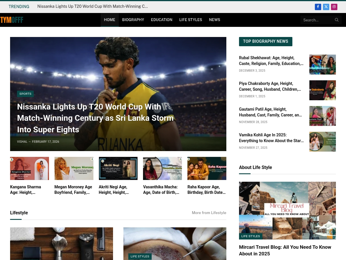Open Mircari Travel Blog article title

[285, 250]
